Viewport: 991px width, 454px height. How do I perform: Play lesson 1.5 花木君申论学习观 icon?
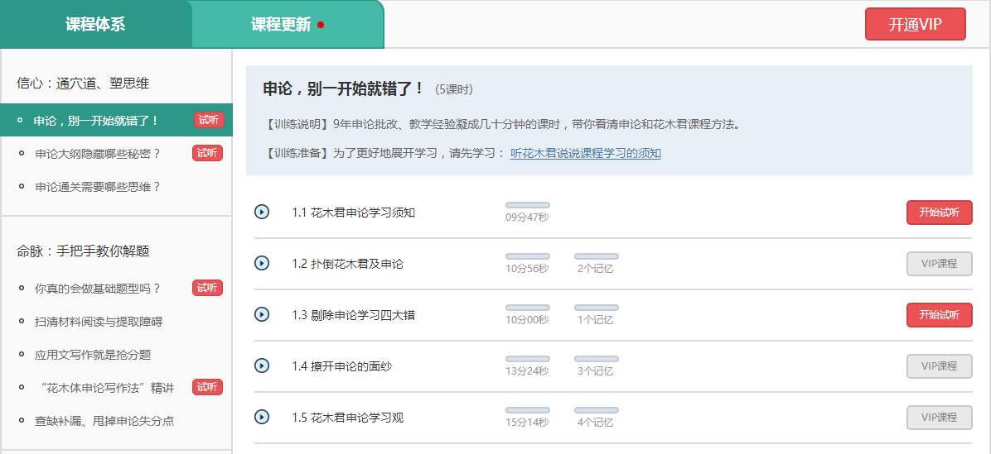[x=262, y=417]
